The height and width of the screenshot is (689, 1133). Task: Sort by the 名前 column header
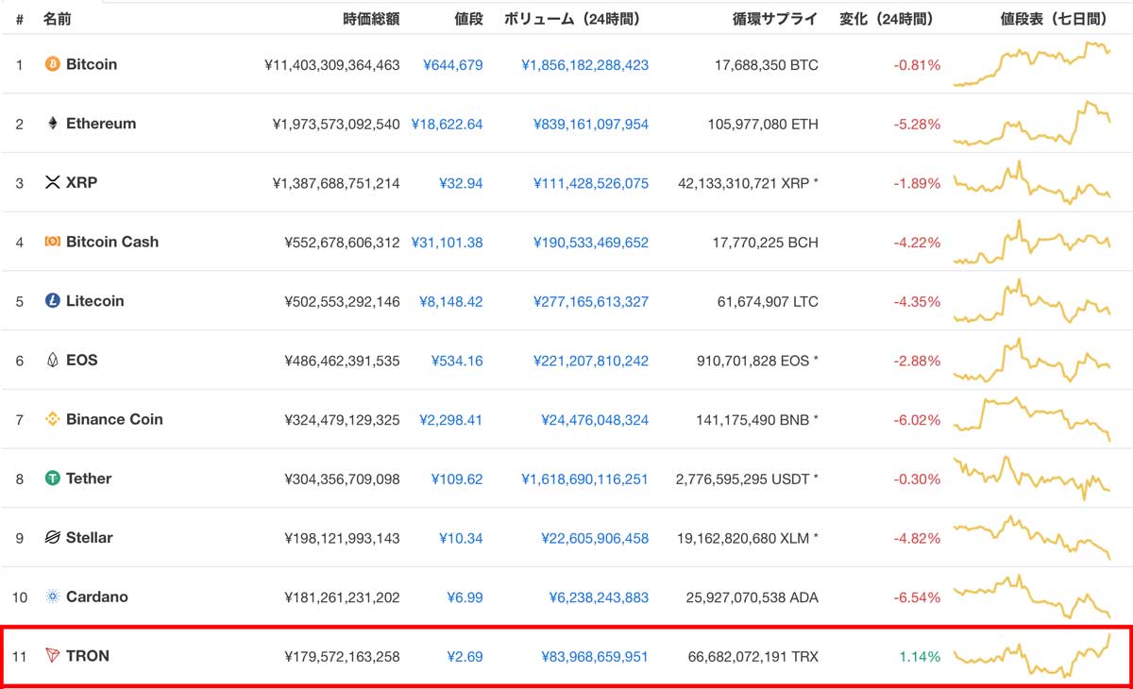pyautogui.click(x=57, y=18)
